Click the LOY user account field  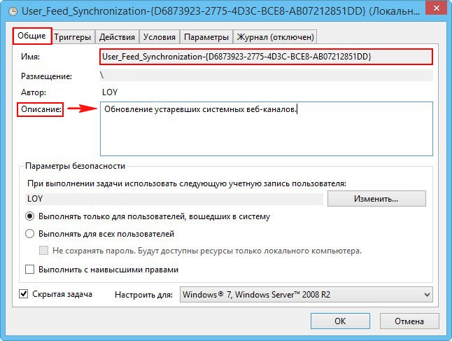pos(174,199)
